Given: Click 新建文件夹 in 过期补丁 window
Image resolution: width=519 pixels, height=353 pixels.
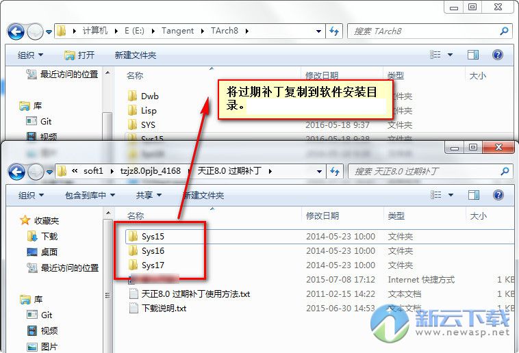Looking at the screenshot, I should pyautogui.click(x=203, y=195).
